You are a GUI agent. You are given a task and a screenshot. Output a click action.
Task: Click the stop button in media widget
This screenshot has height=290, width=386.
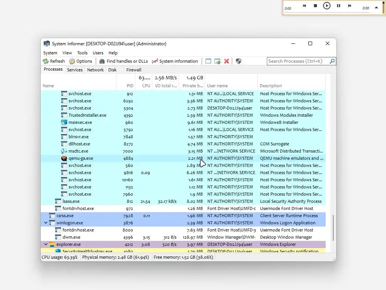(x=316, y=6)
